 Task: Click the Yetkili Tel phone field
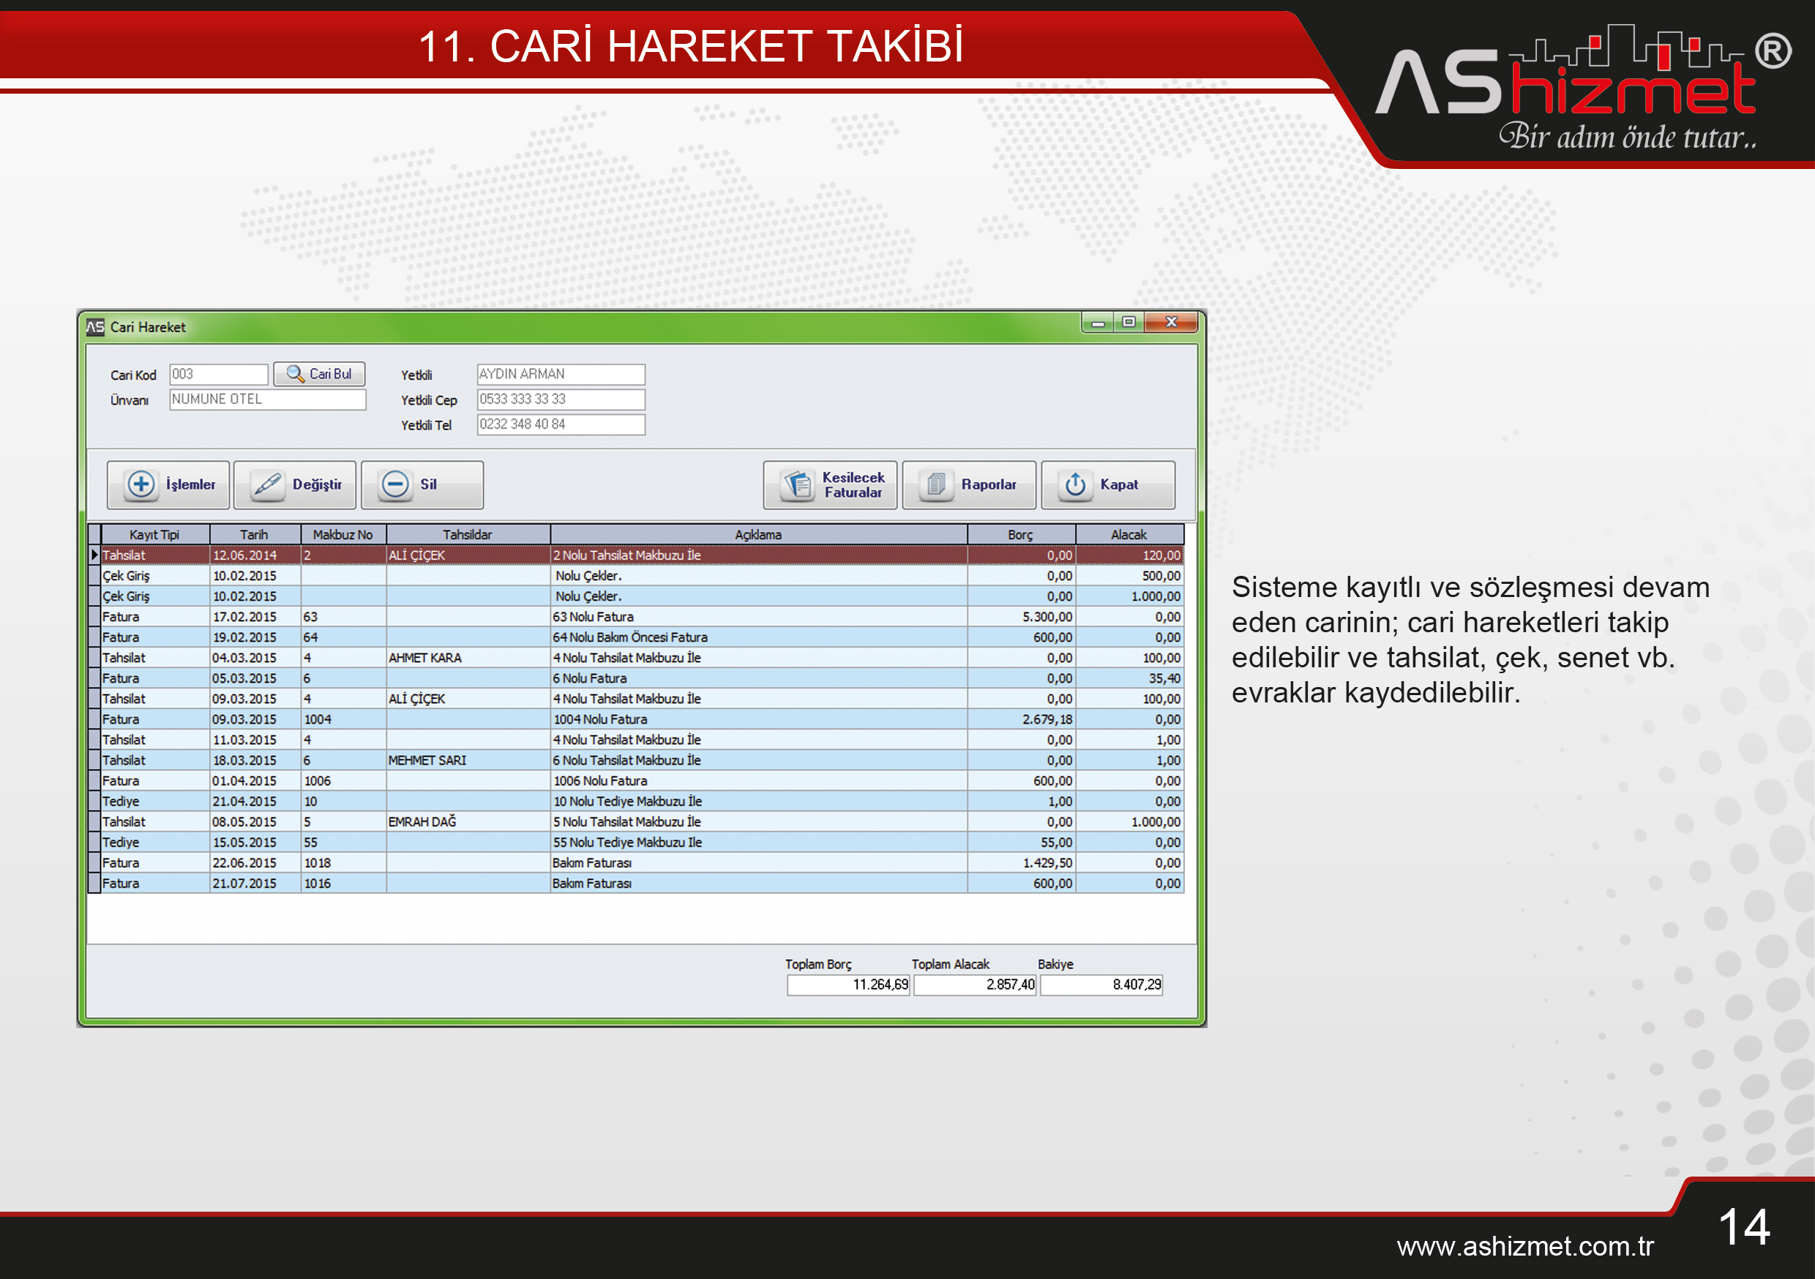(x=561, y=424)
